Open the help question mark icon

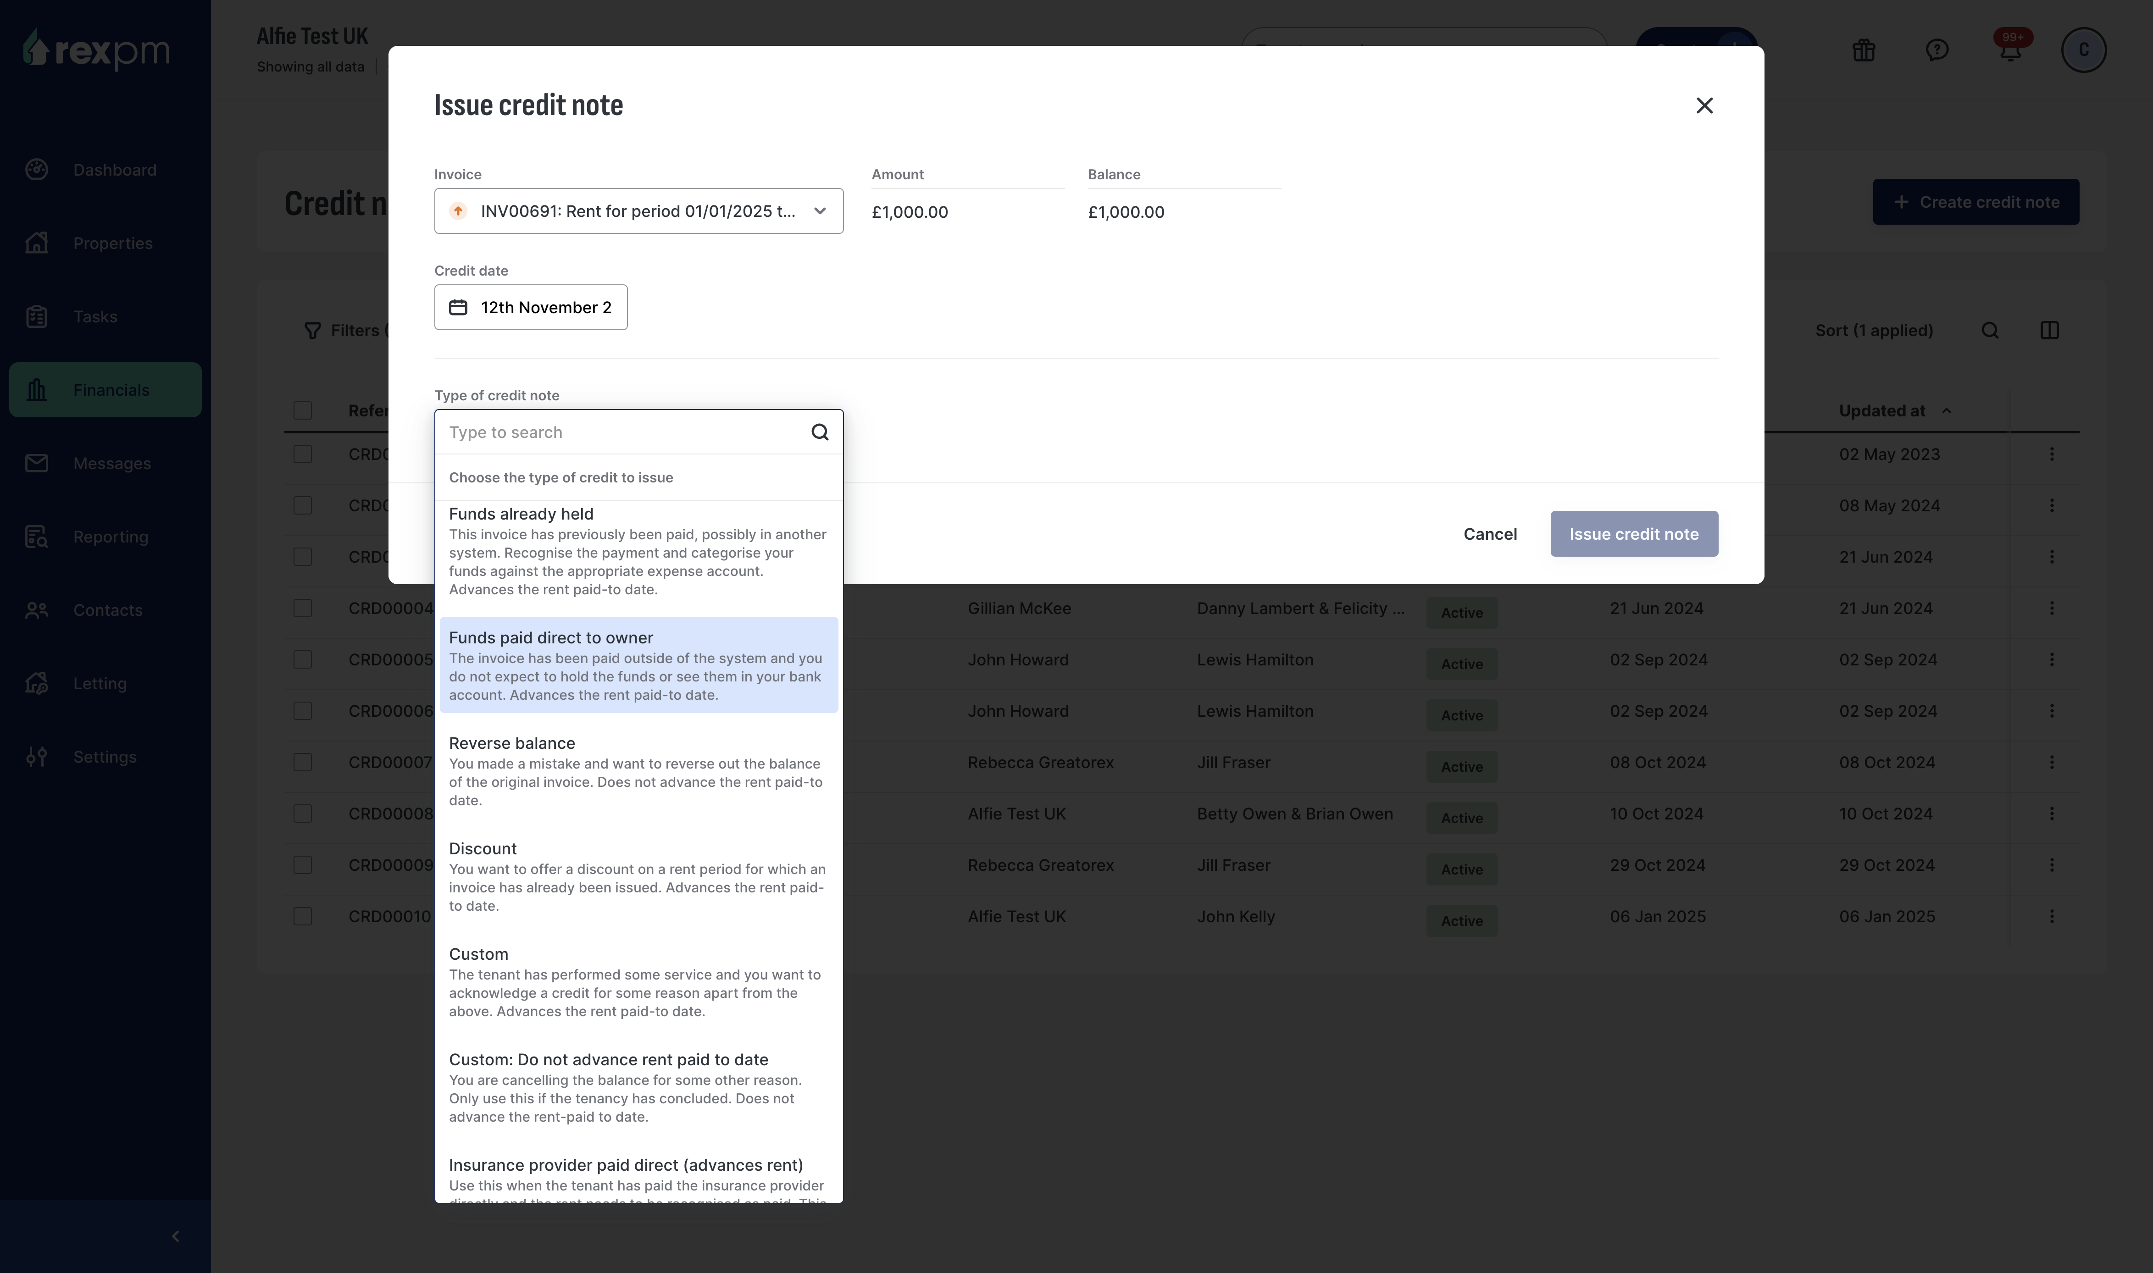click(x=1936, y=50)
